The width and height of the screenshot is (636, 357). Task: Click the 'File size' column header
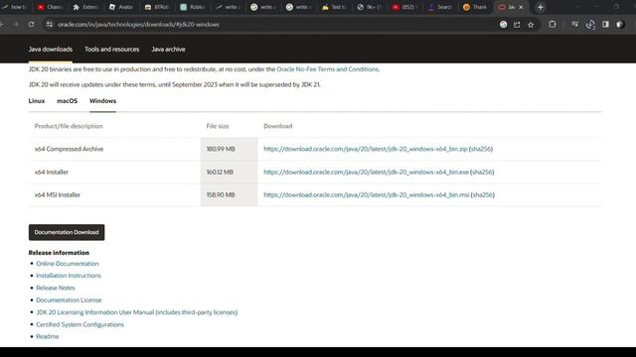(218, 126)
